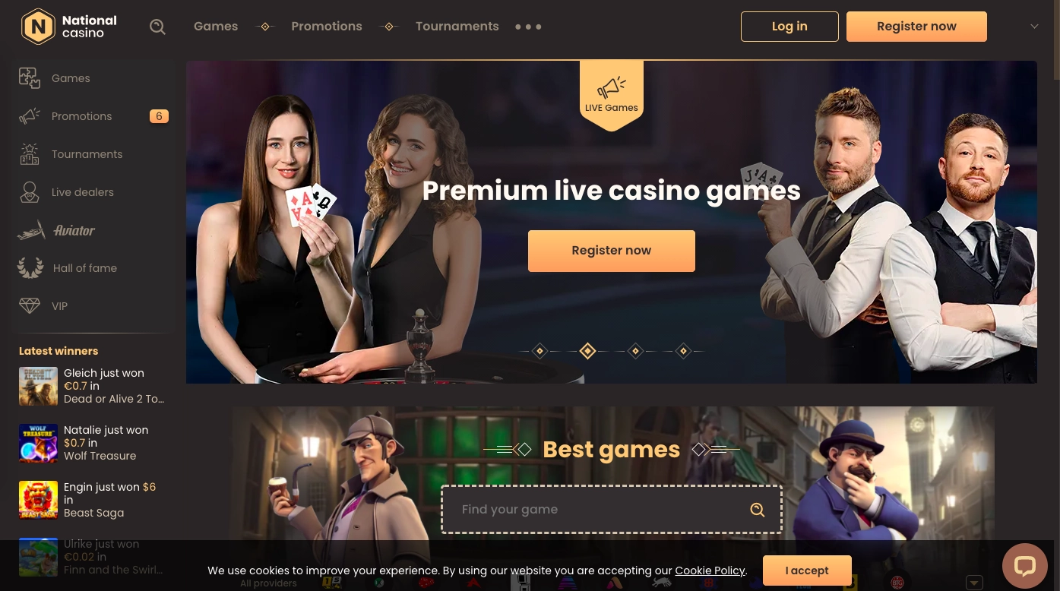
Task: Expand the top-right language dropdown chevron
Action: pos(1034,27)
